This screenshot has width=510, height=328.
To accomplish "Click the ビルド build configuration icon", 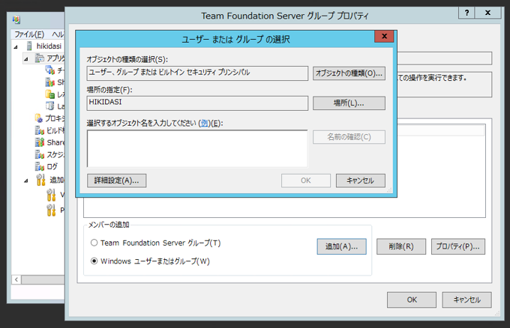I will [39, 130].
